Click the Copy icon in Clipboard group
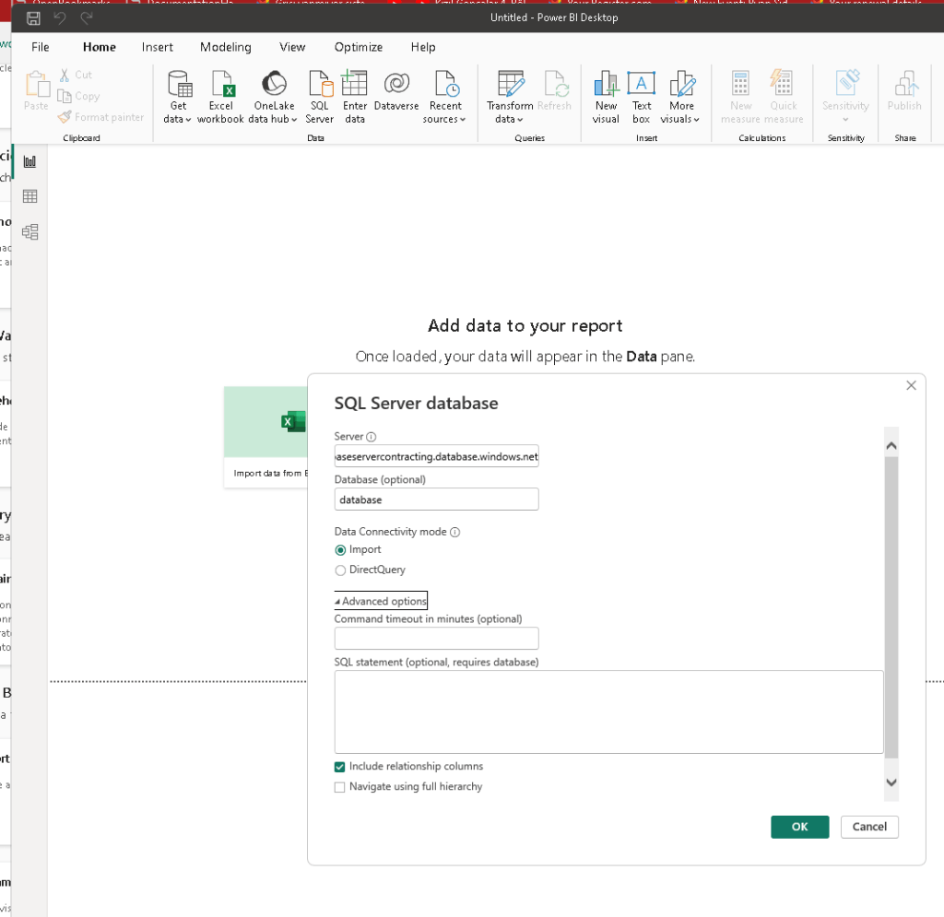The width and height of the screenshot is (944, 917). (64, 96)
